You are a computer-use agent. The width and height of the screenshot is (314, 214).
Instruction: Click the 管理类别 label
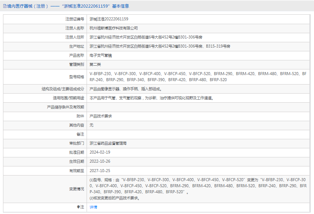pyautogui.click(x=76, y=65)
